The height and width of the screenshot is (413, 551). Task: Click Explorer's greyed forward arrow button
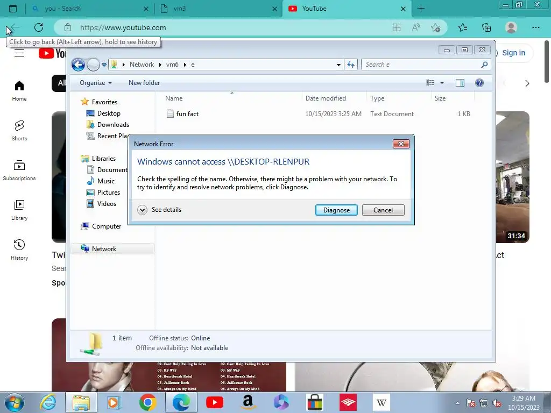point(93,65)
